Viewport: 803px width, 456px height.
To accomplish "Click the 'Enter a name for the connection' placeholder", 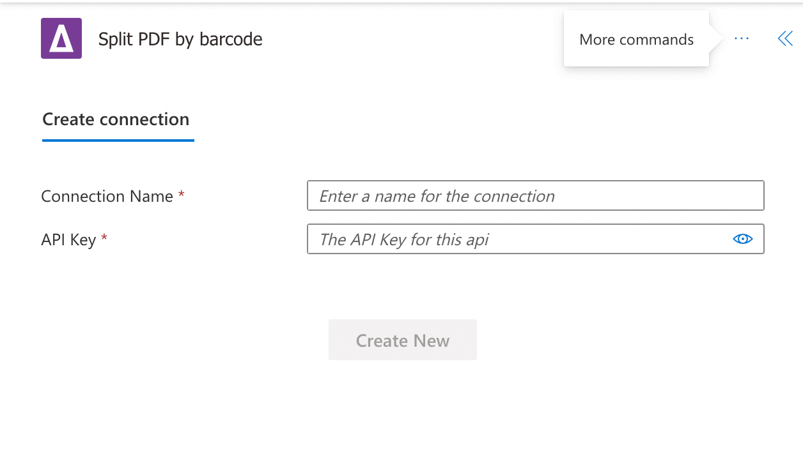I will (437, 196).
